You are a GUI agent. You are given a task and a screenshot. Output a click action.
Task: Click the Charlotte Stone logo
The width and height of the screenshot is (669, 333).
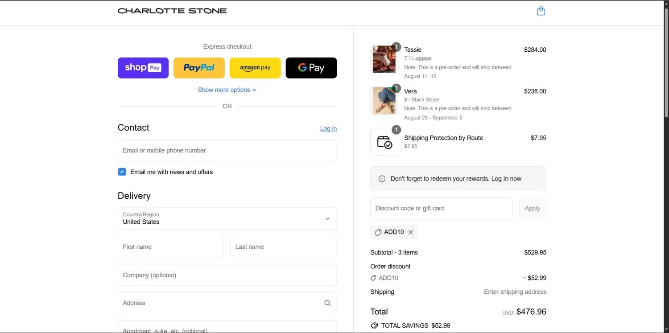coord(172,11)
